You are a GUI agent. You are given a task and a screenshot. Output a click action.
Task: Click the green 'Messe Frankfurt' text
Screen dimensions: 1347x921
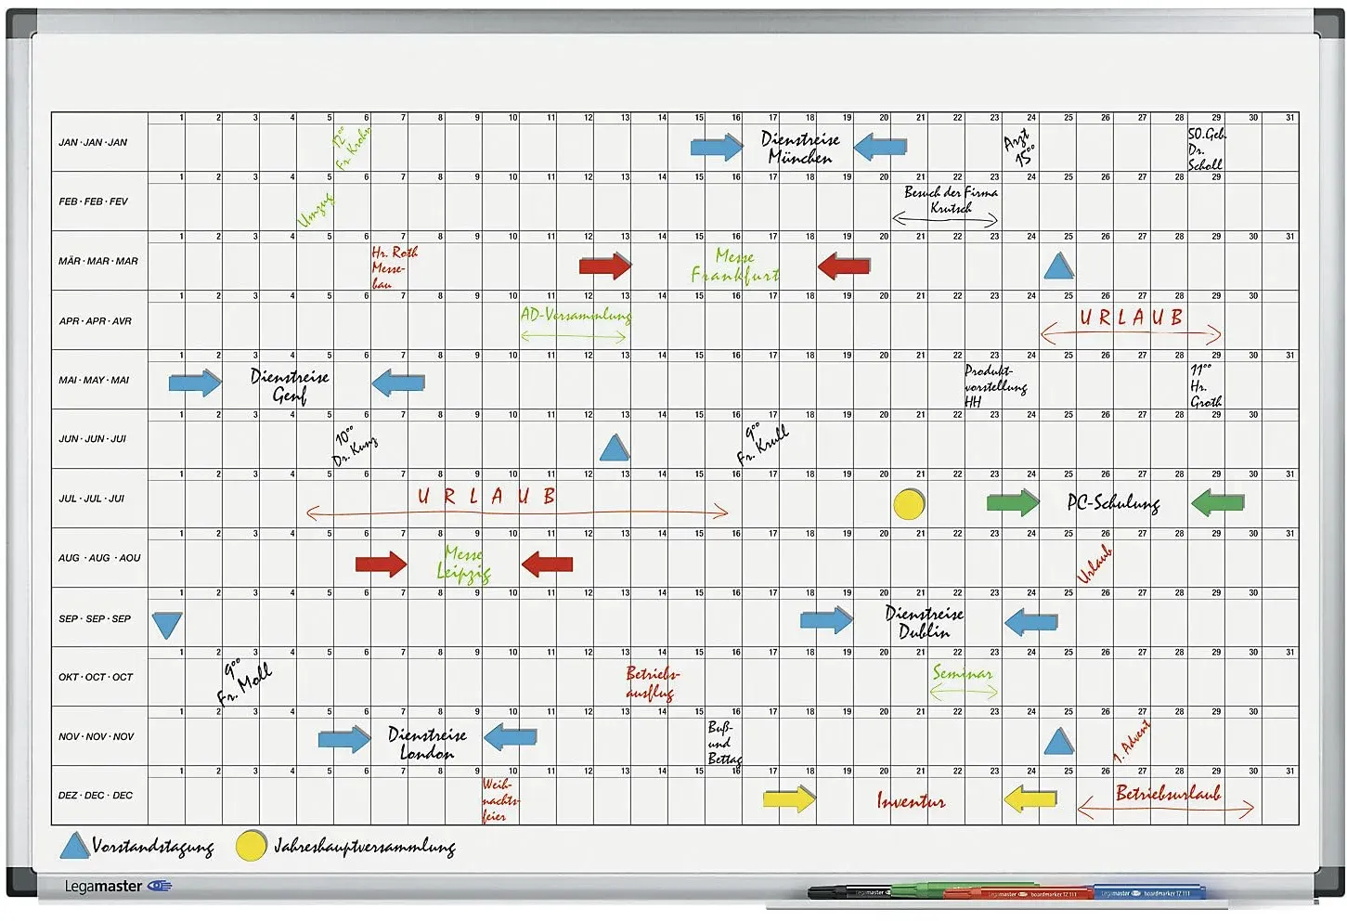[734, 266]
